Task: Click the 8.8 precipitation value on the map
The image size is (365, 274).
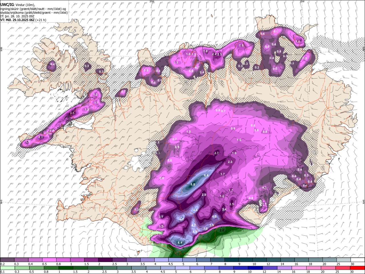Action: point(192,185)
